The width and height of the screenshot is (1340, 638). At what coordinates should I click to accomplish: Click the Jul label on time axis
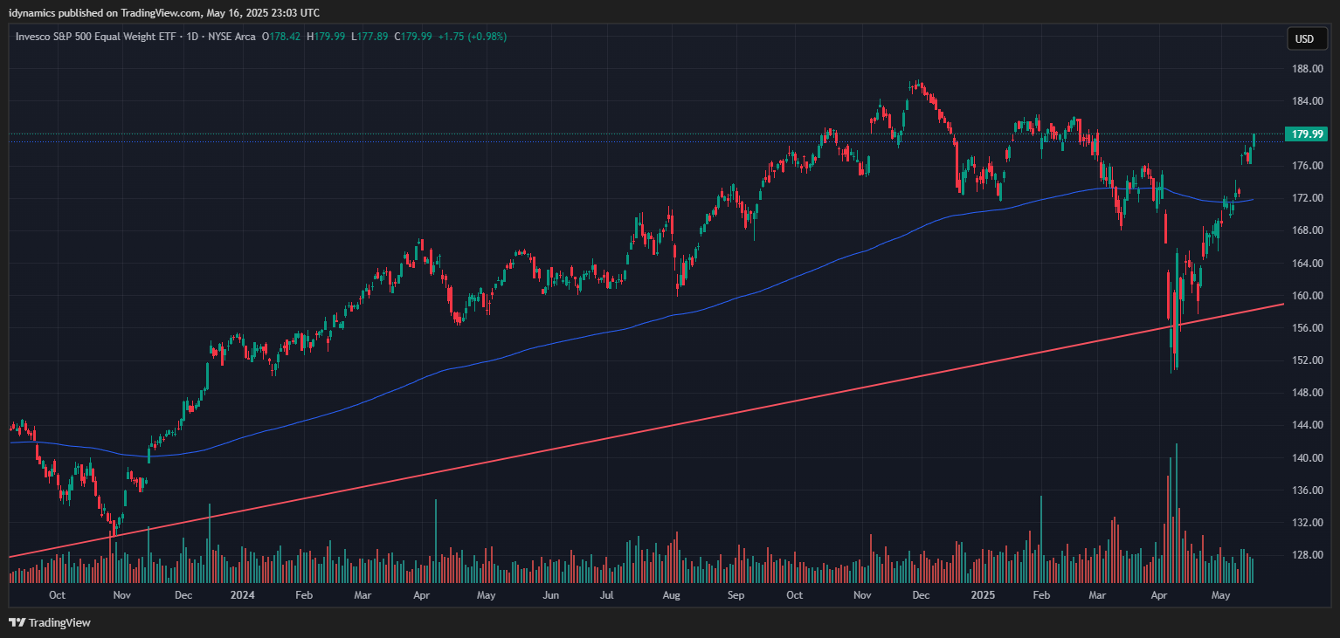tap(607, 595)
